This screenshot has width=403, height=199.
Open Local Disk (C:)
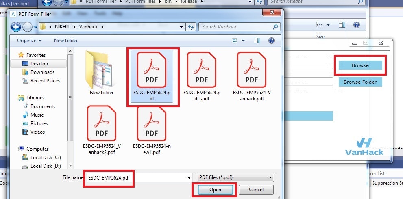point(46,158)
